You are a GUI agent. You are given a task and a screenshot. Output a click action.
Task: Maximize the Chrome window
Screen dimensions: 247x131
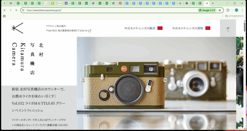point(235,3)
